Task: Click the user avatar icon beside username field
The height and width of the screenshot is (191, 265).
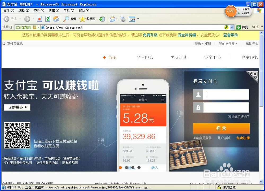Action: [x=198, y=94]
